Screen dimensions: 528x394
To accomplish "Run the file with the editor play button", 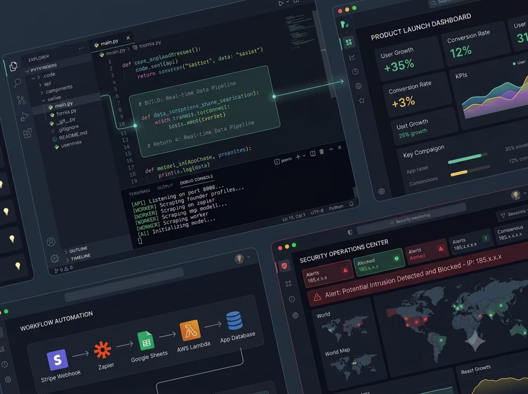I will pos(281,4).
